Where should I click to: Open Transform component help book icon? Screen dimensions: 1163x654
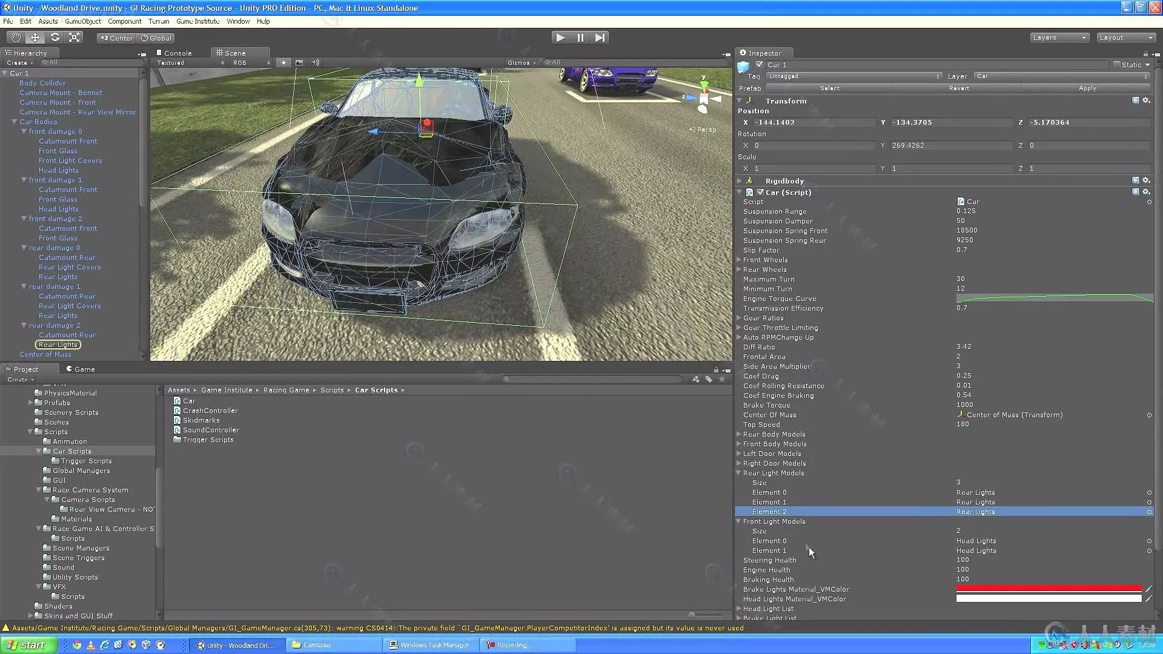(x=1136, y=101)
